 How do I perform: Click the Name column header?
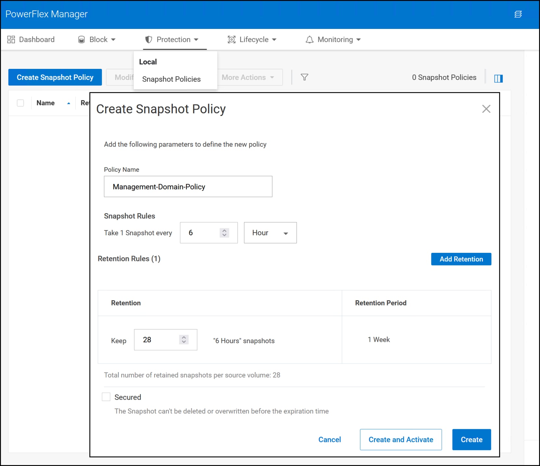[45, 103]
